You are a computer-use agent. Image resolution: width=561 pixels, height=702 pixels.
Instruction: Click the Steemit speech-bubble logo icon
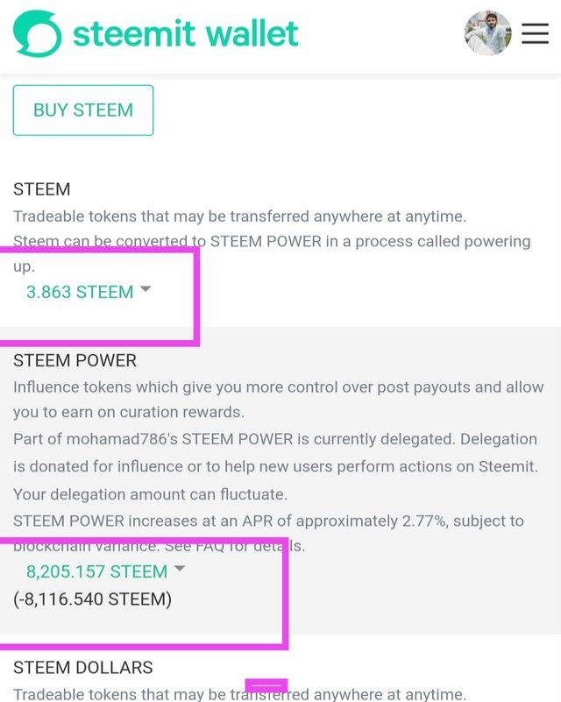pos(37,33)
